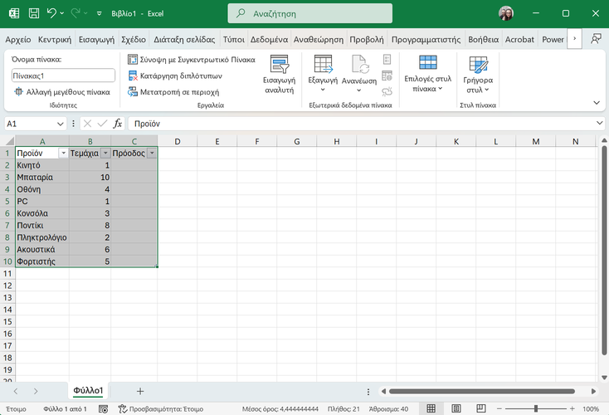Open the Δεδομένα ribbon tab
The width and height of the screenshot is (609, 415).
point(268,39)
